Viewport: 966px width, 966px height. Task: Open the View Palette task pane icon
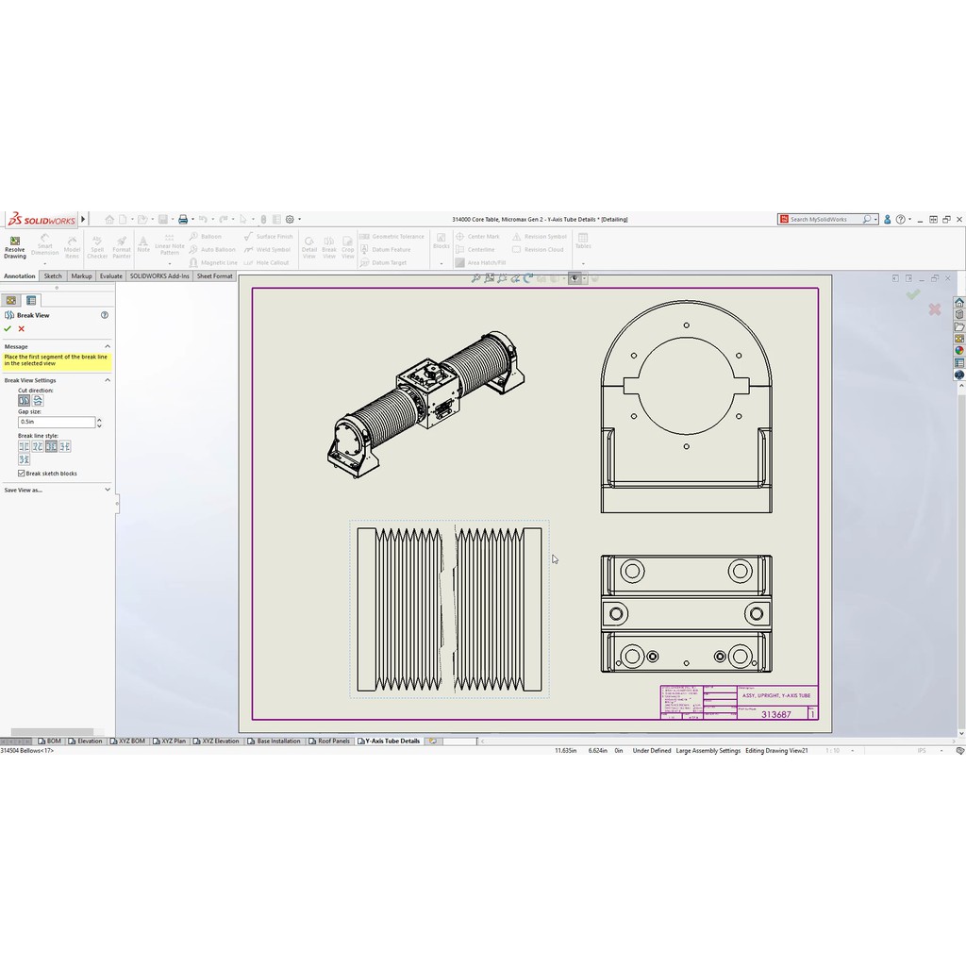tap(959, 339)
